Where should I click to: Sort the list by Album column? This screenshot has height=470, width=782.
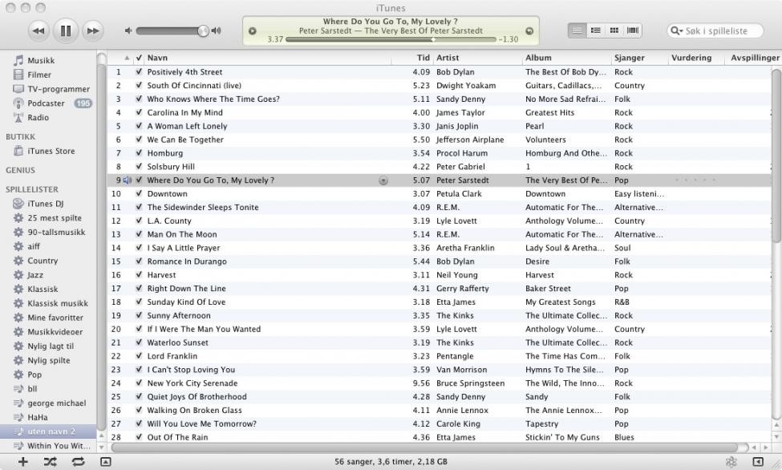point(566,58)
